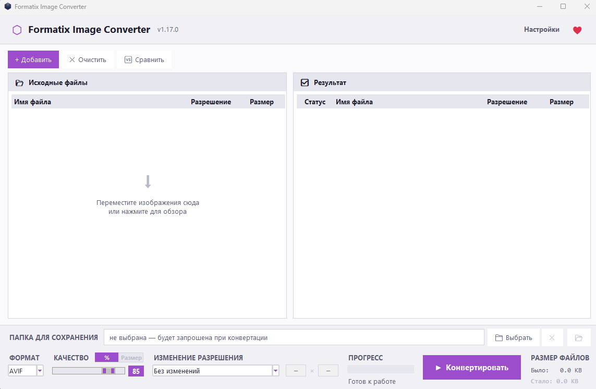Switch quality mode to percent (%)
The image size is (596, 389).
pyautogui.click(x=106, y=357)
